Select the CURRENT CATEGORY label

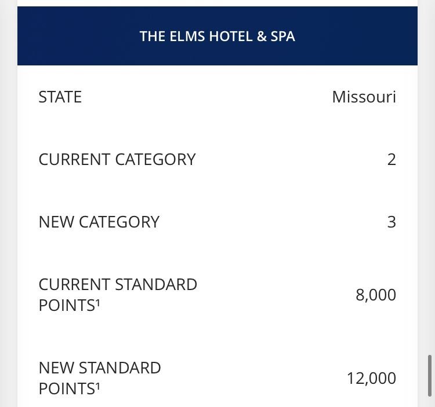117,159
